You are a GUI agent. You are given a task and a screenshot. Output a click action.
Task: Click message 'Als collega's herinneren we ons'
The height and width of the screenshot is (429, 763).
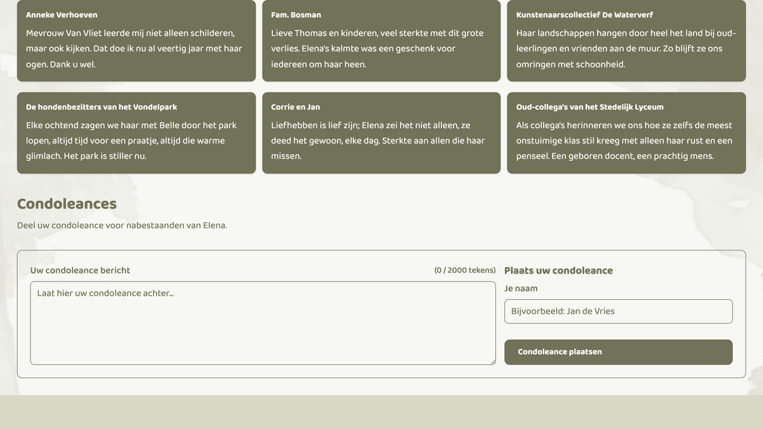(x=624, y=140)
